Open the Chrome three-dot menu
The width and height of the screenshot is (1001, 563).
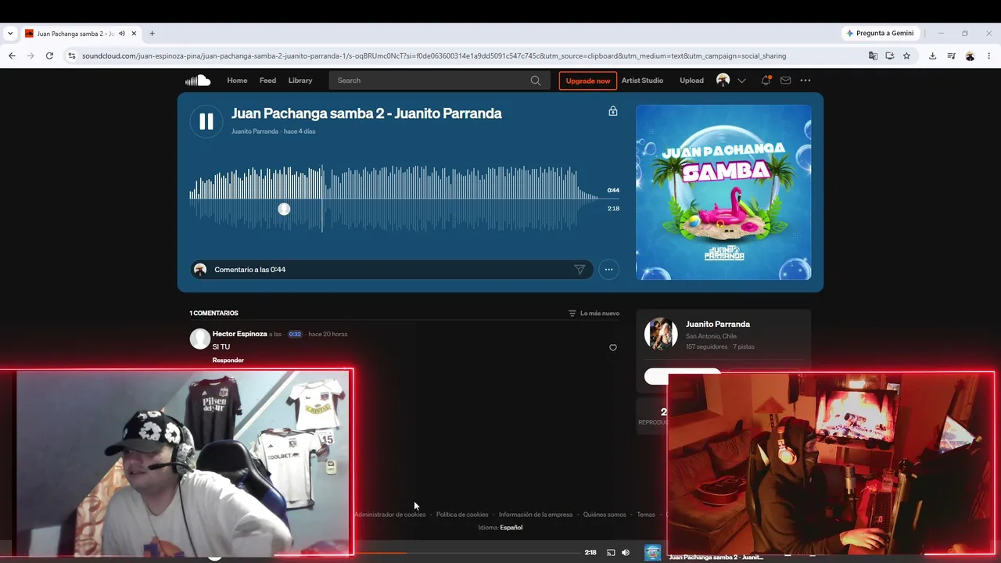[988, 56]
